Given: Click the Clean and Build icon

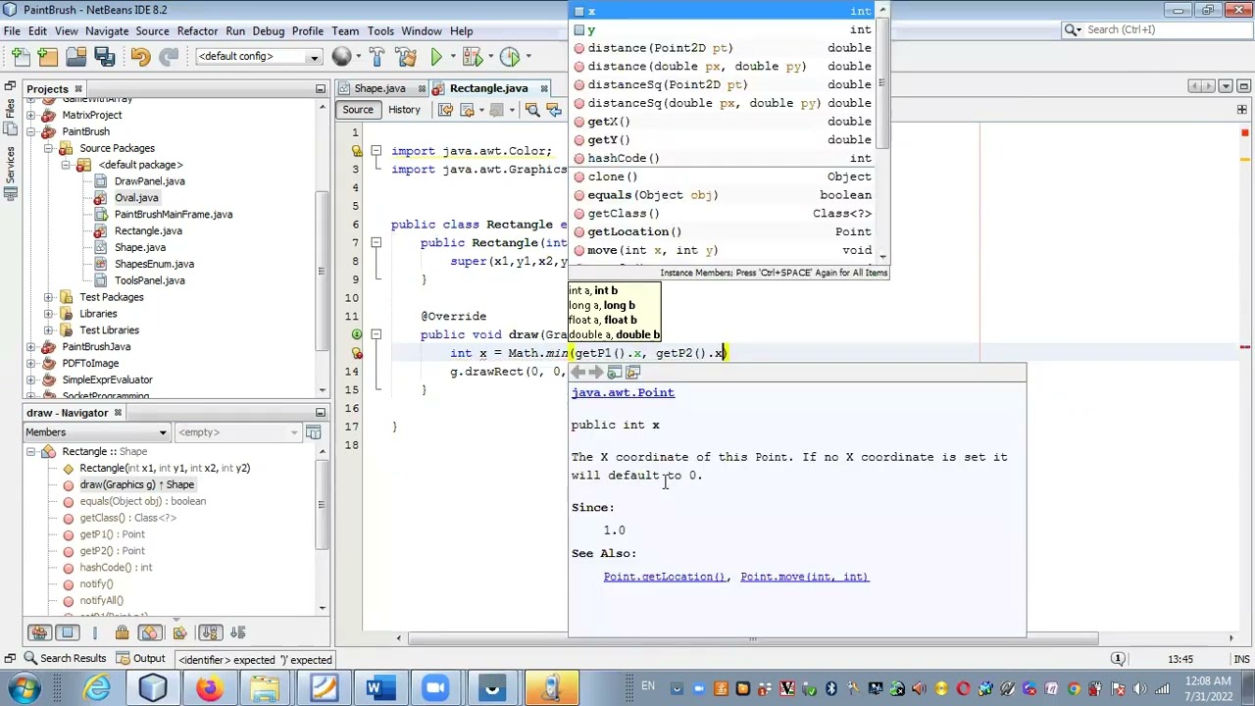Looking at the screenshot, I should pyautogui.click(x=405, y=56).
